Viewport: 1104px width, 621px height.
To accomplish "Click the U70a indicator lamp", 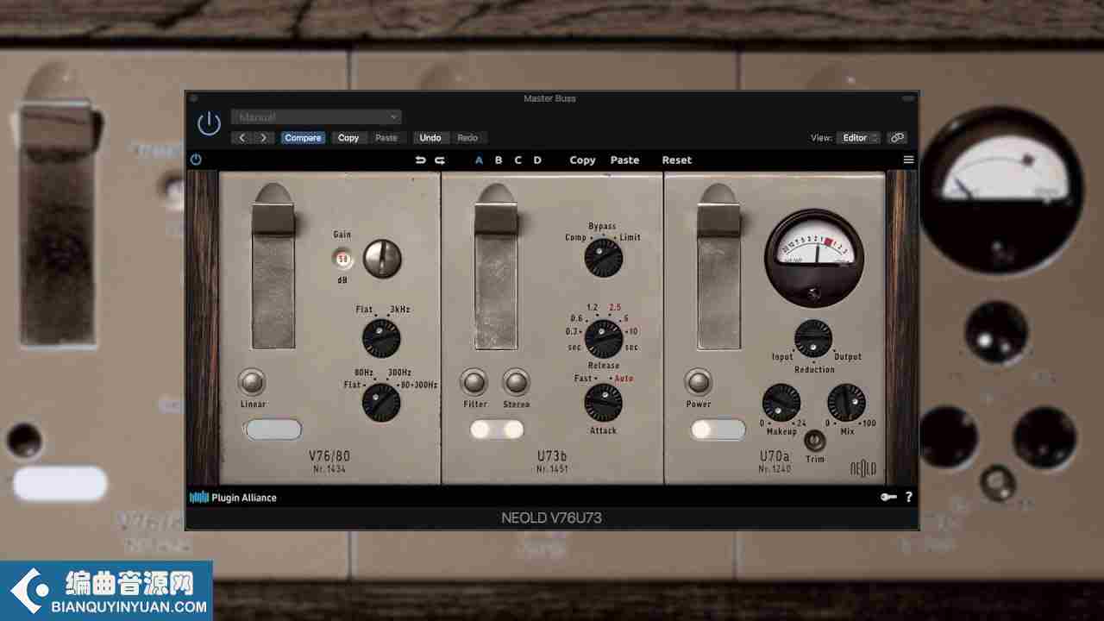I will click(x=718, y=430).
